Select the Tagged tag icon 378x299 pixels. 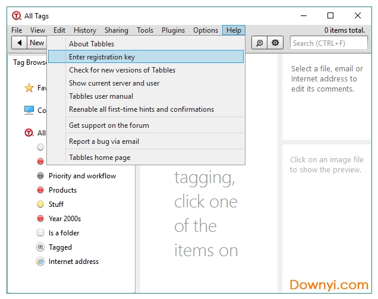click(40, 247)
